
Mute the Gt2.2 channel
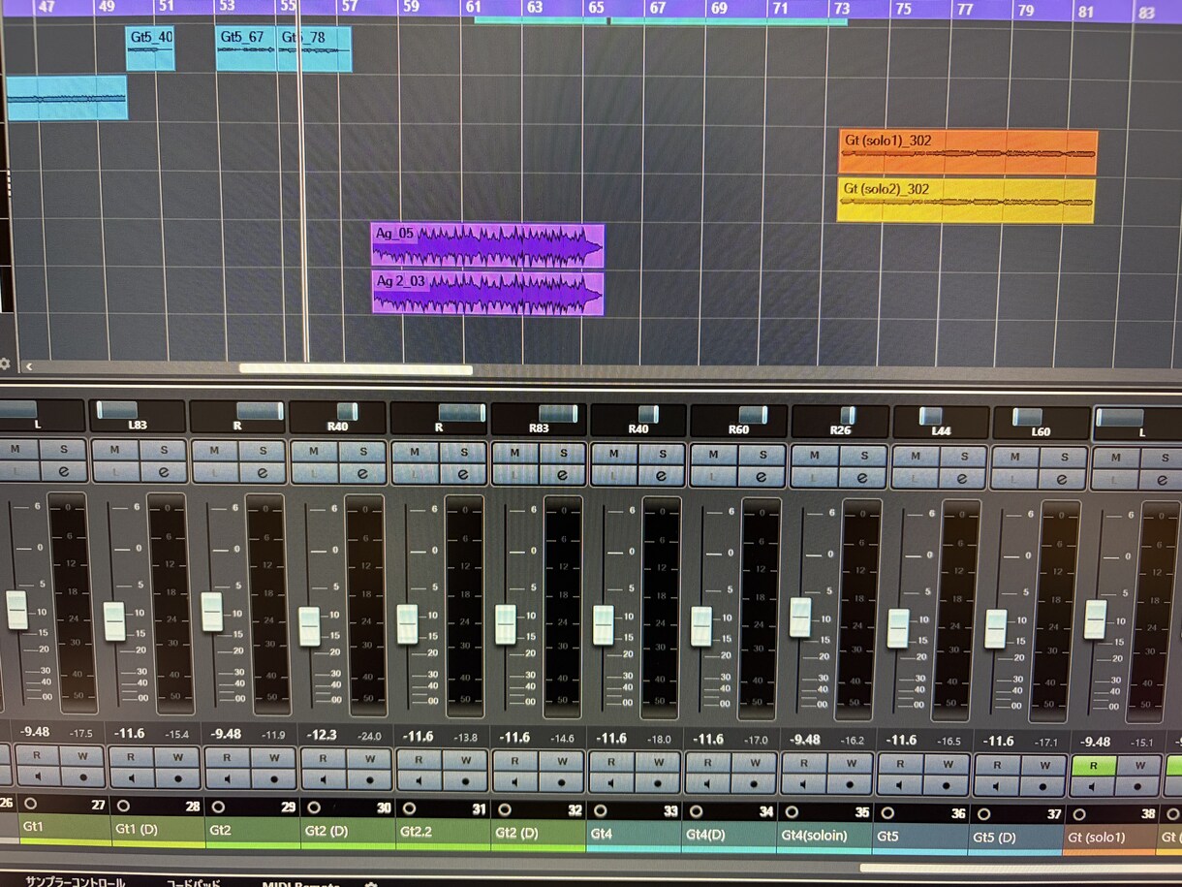click(x=415, y=452)
